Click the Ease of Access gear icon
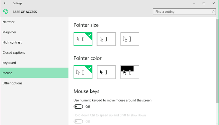This screenshot has width=219, height=125. click(x=5, y=12)
